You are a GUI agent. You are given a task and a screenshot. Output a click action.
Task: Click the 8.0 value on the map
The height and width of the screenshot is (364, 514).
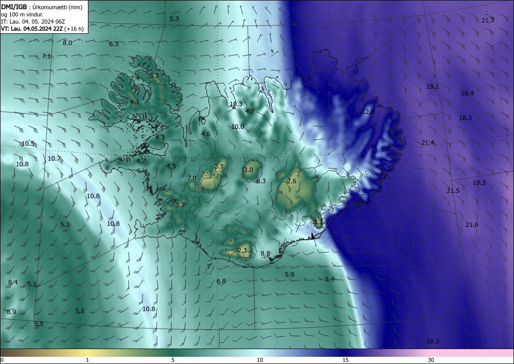click(x=67, y=43)
